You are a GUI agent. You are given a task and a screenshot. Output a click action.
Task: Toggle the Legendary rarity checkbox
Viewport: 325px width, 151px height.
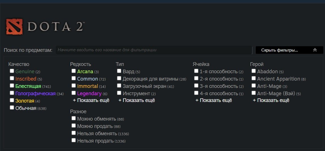(x=73, y=93)
